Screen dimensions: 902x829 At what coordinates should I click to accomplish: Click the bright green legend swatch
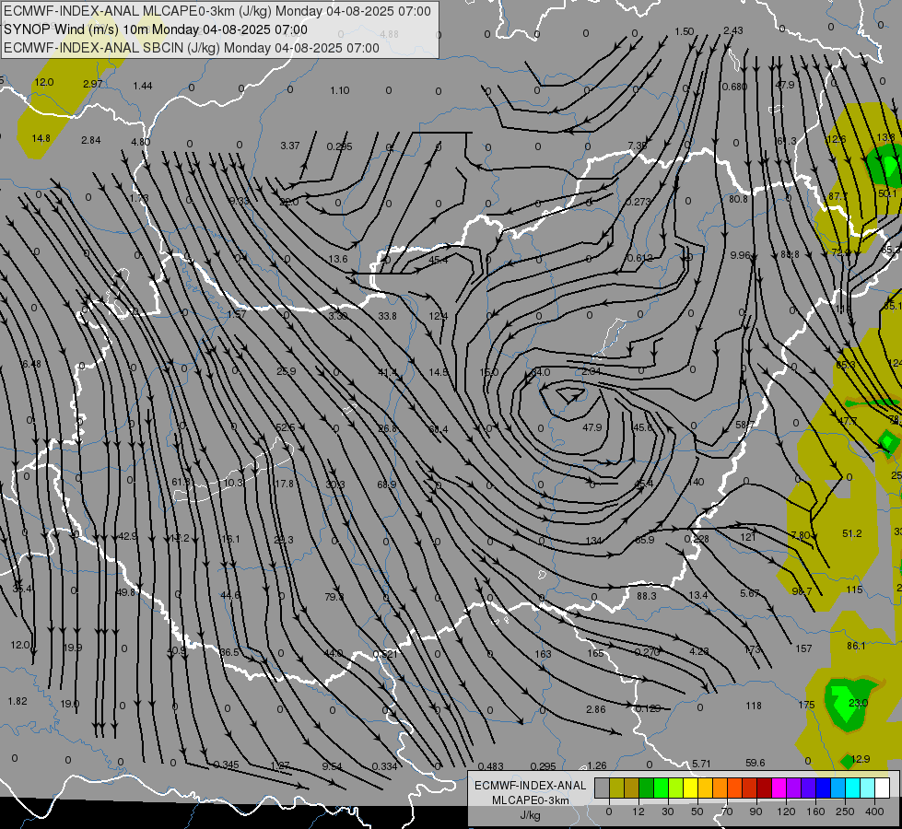click(661, 788)
